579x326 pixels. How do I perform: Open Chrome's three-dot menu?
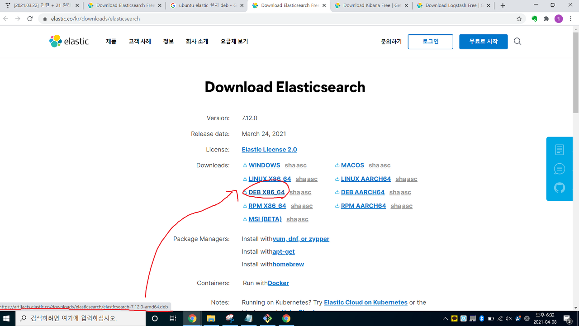[570, 19]
